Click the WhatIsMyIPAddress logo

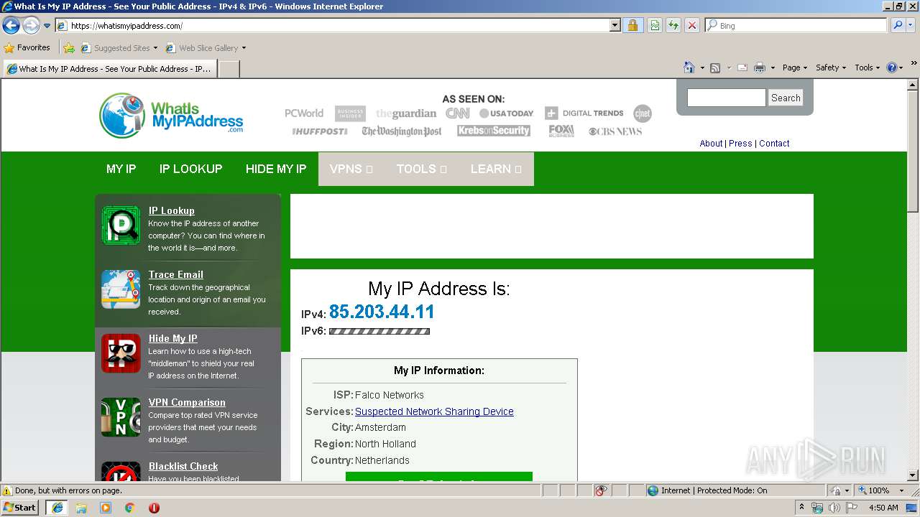[x=171, y=115]
